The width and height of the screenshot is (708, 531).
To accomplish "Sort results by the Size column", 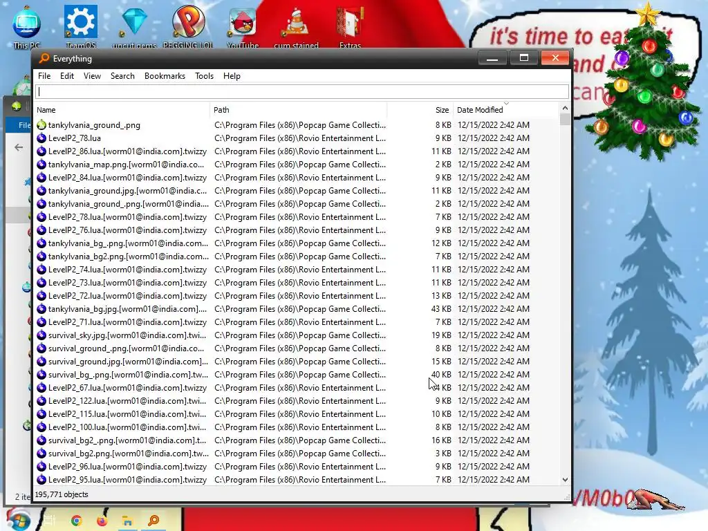I will pos(420,110).
